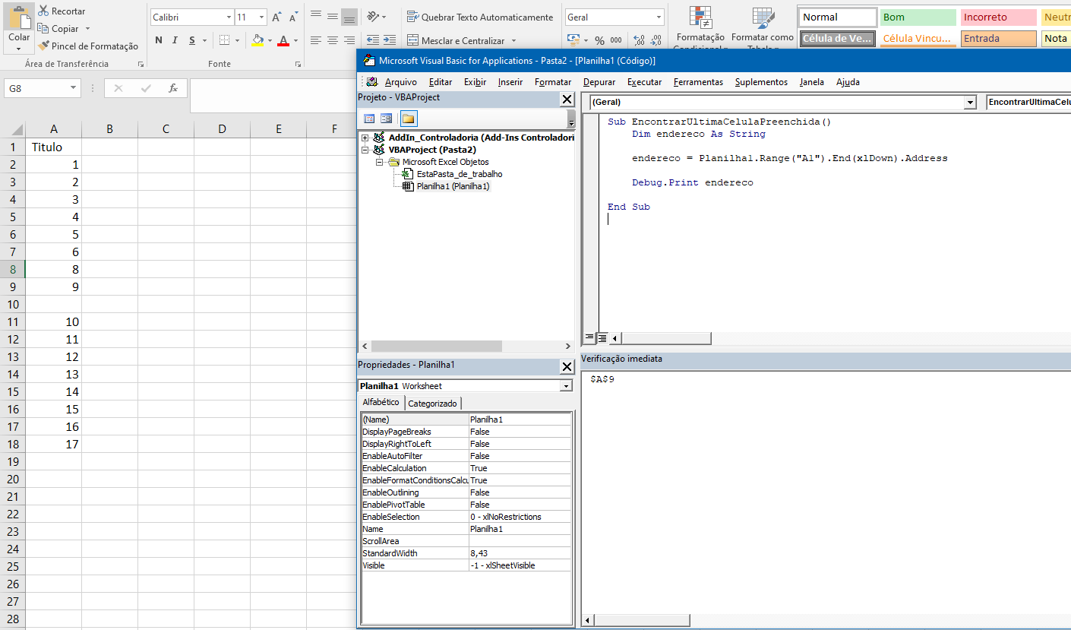Align cell text right
Image resolution: width=1071 pixels, height=630 pixels.
pyautogui.click(x=349, y=40)
